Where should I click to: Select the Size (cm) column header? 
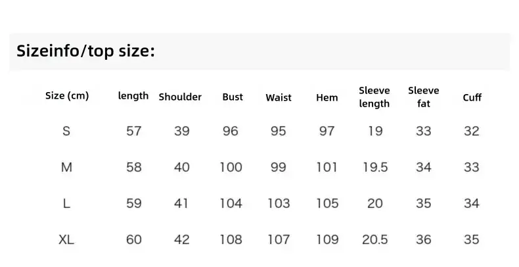(x=67, y=96)
